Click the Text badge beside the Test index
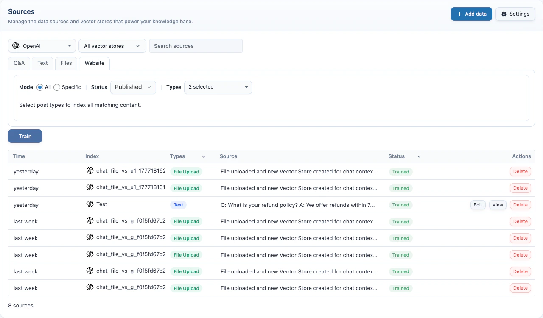 [178, 204]
